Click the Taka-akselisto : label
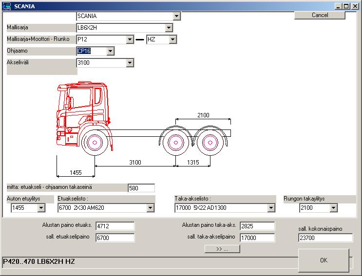The width and height of the screenshot is (362, 276). click(x=193, y=199)
